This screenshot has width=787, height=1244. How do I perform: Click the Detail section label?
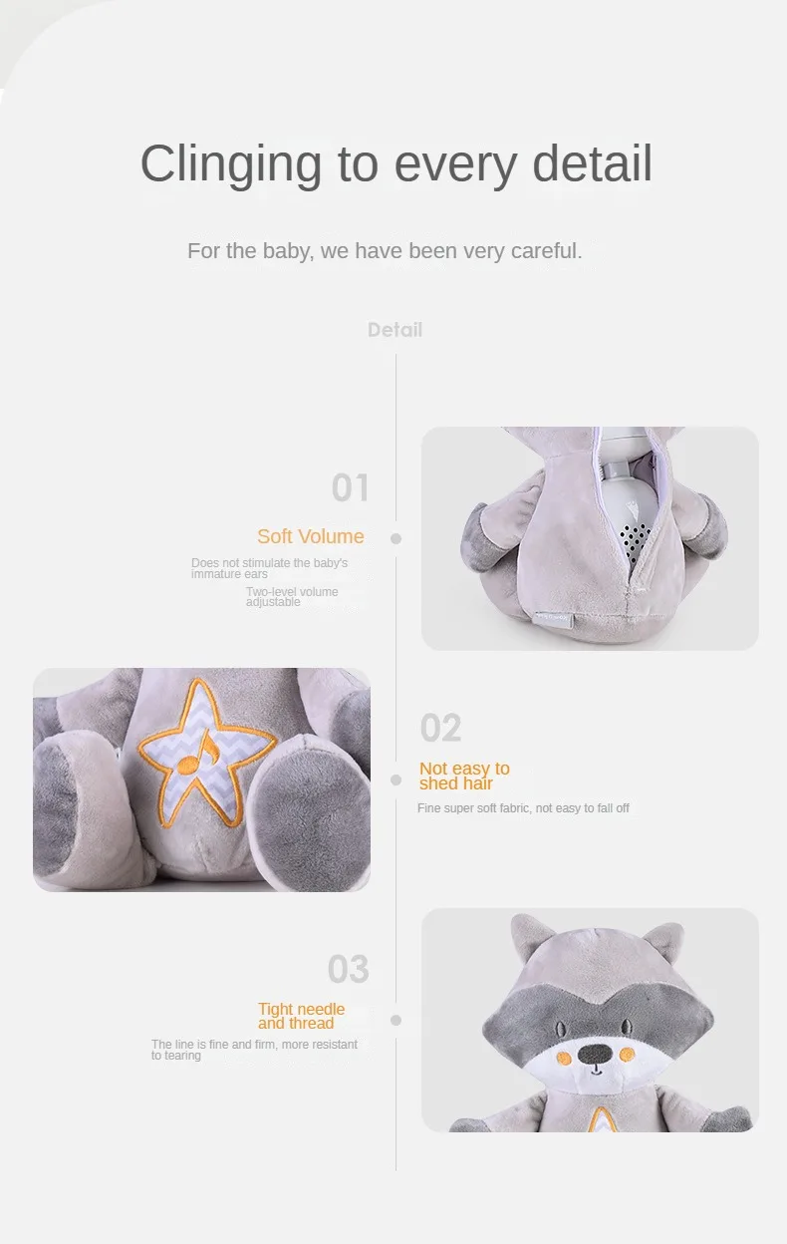click(x=395, y=330)
